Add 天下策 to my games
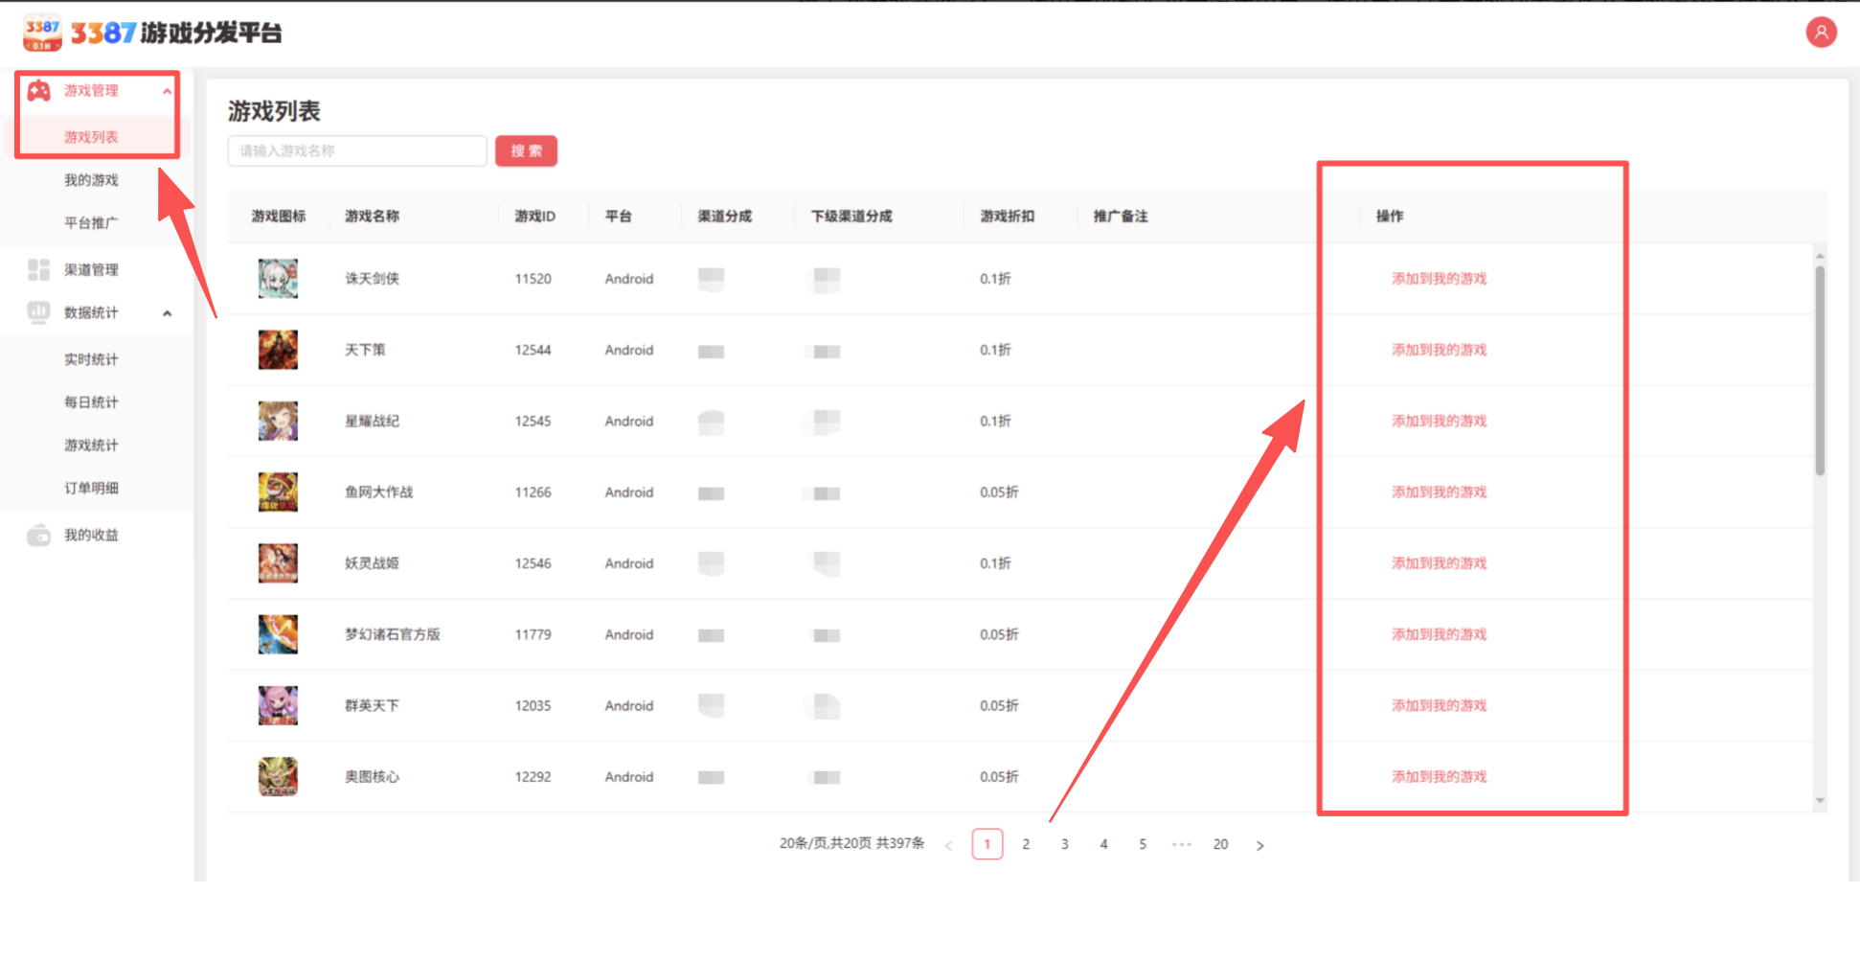 pyautogui.click(x=1439, y=350)
